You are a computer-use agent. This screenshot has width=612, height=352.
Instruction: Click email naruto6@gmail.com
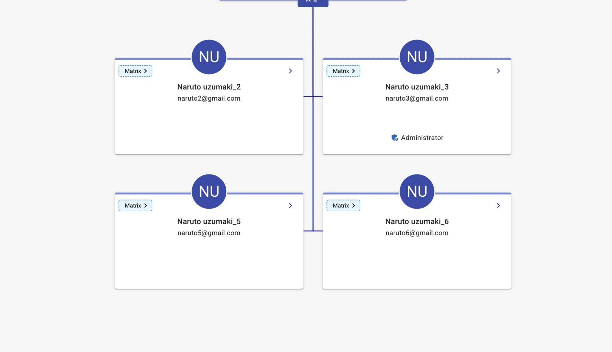417,233
